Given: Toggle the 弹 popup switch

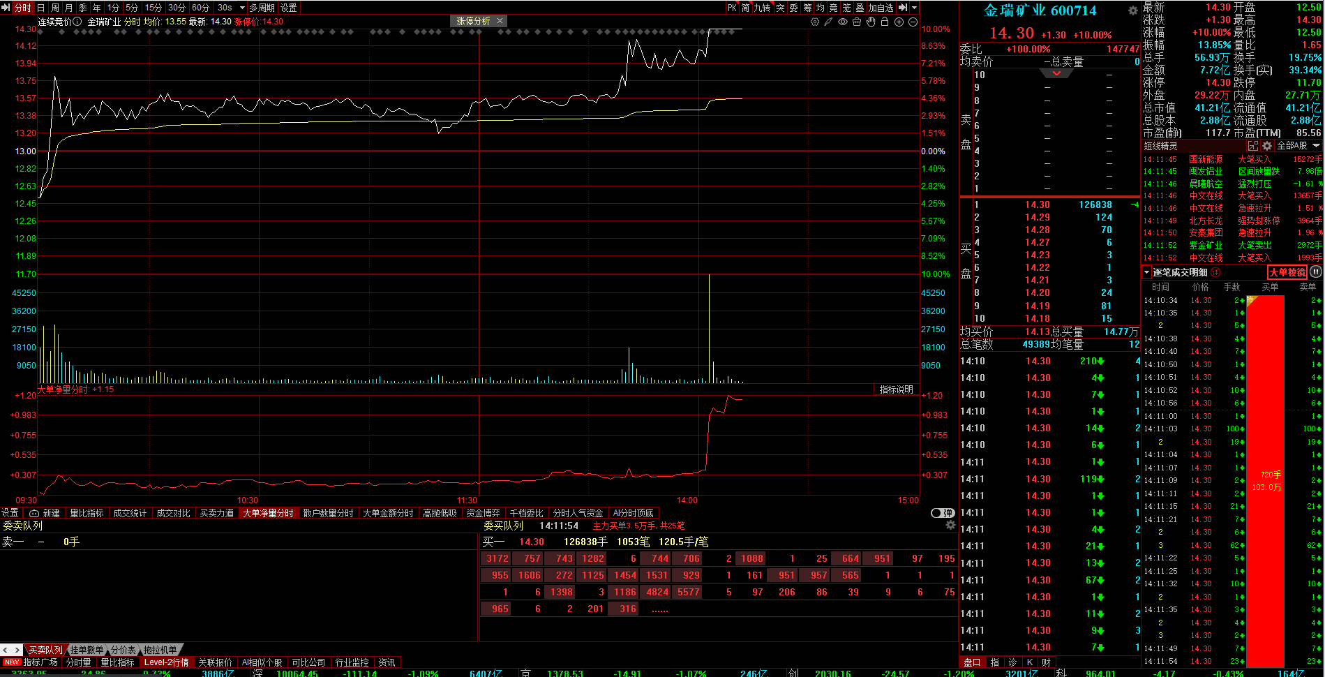Looking at the screenshot, I should click(x=943, y=513).
